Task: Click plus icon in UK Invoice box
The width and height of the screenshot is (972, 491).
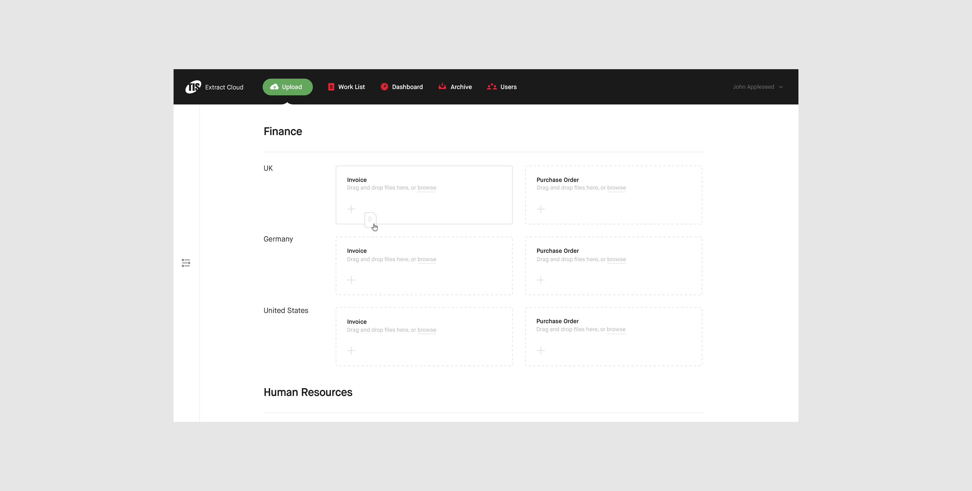Action: point(351,209)
